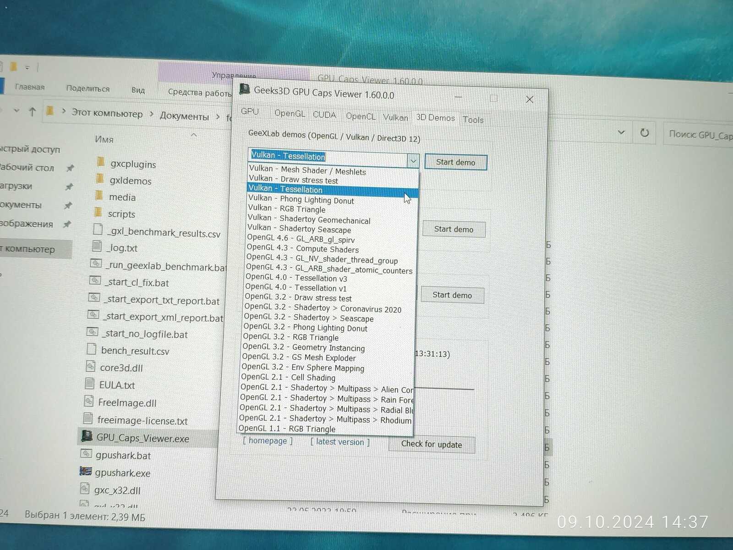This screenshot has height=550, width=733.
Task: Collapse the demo selection combo box arrow
Action: 413,161
